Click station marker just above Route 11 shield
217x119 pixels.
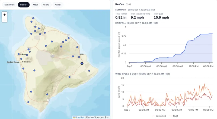tap(47, 94)
